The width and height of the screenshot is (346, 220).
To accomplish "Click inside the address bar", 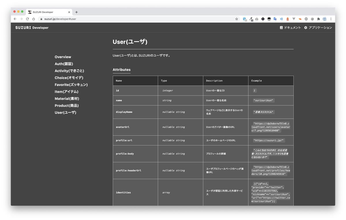I will [x=86, y=19].
